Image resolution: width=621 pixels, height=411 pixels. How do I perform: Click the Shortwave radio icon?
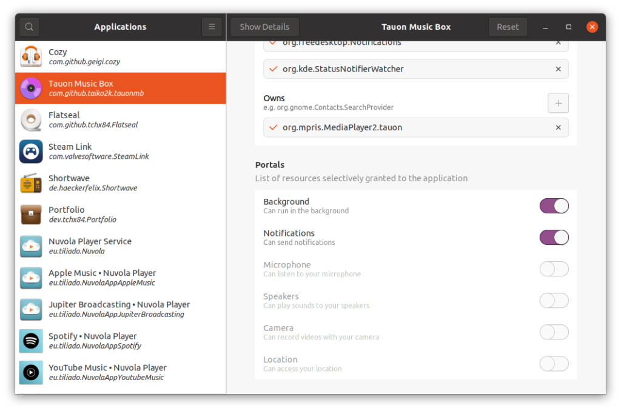31,183
